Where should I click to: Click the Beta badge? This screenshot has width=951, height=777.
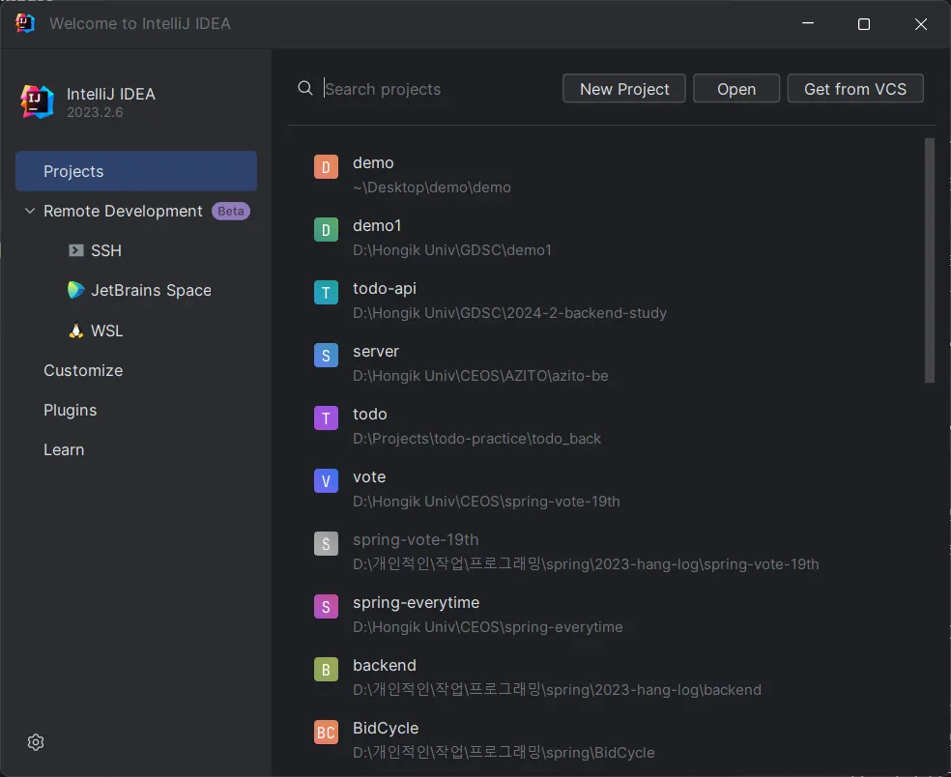pos(230,211)
